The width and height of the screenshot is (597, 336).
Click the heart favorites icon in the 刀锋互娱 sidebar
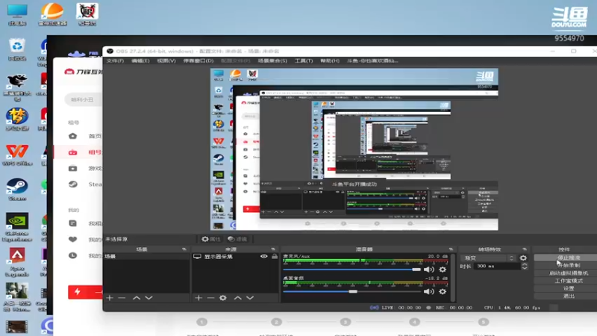72,239
